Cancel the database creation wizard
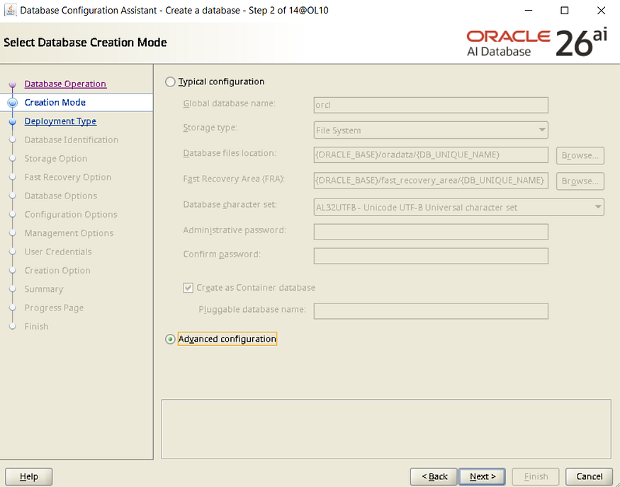This screenshot has height=487, width=620. (589, 476)
